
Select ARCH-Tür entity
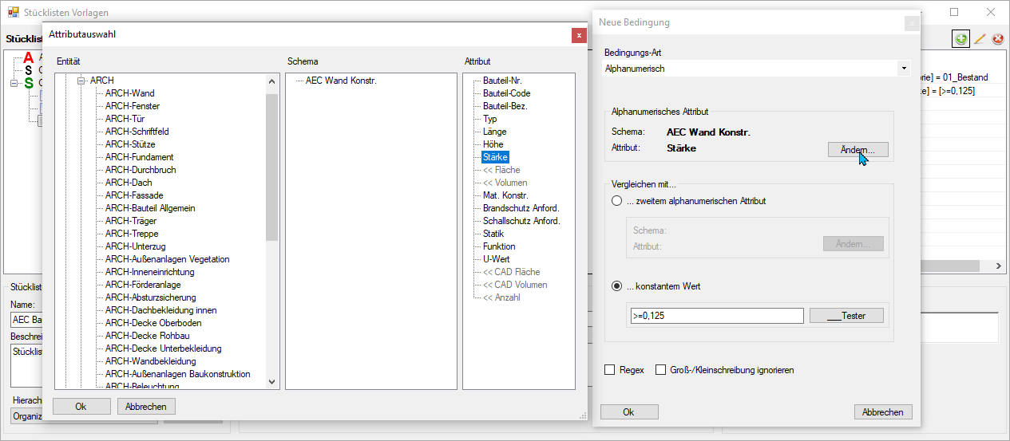[x=125, y=119]
